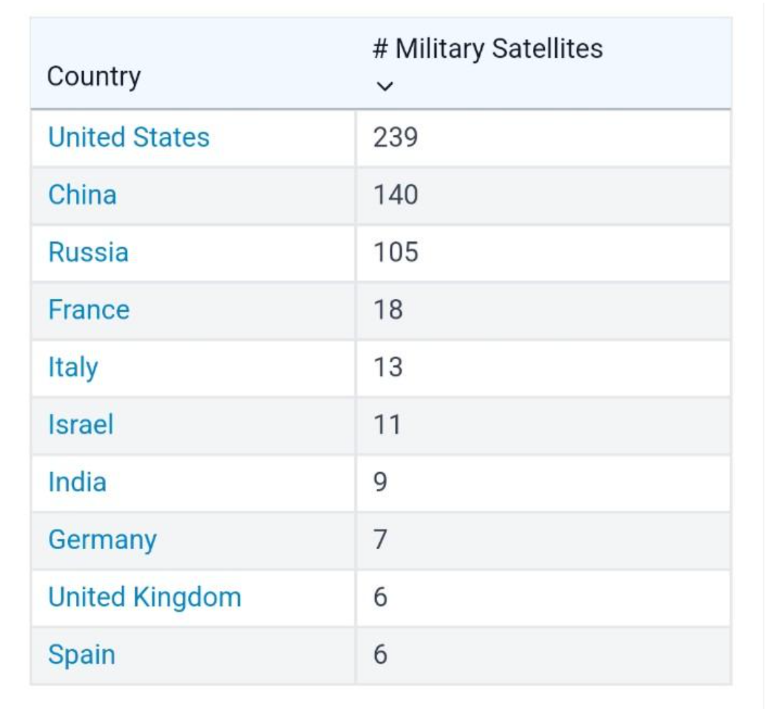Open the United States link
The image size is (765, 709).
(129, 138)
